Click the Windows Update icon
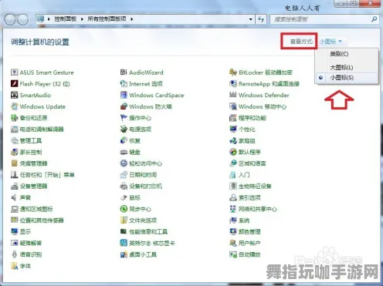The width and height of the screenshot is (383, 286). (x=14, y=106)
